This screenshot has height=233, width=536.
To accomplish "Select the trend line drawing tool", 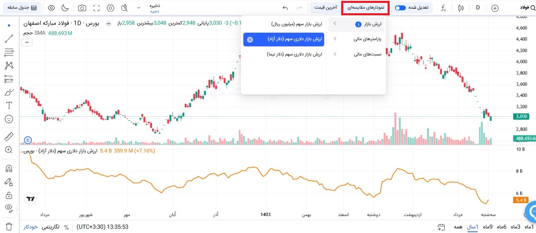I will [9, 39].
